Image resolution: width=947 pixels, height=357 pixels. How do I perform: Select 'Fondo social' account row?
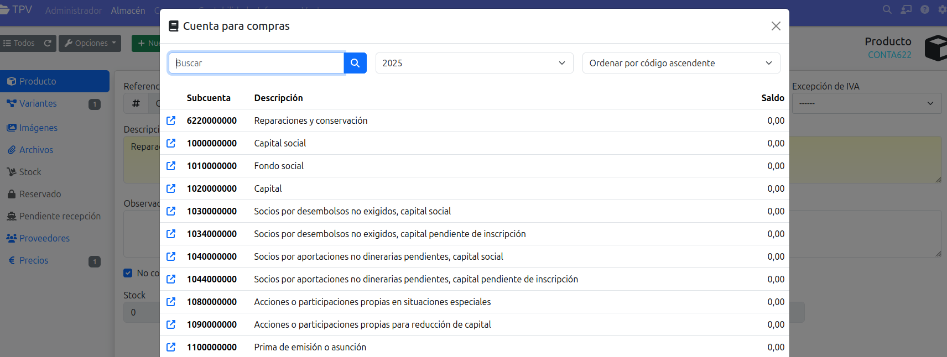(x=475, y=166)
